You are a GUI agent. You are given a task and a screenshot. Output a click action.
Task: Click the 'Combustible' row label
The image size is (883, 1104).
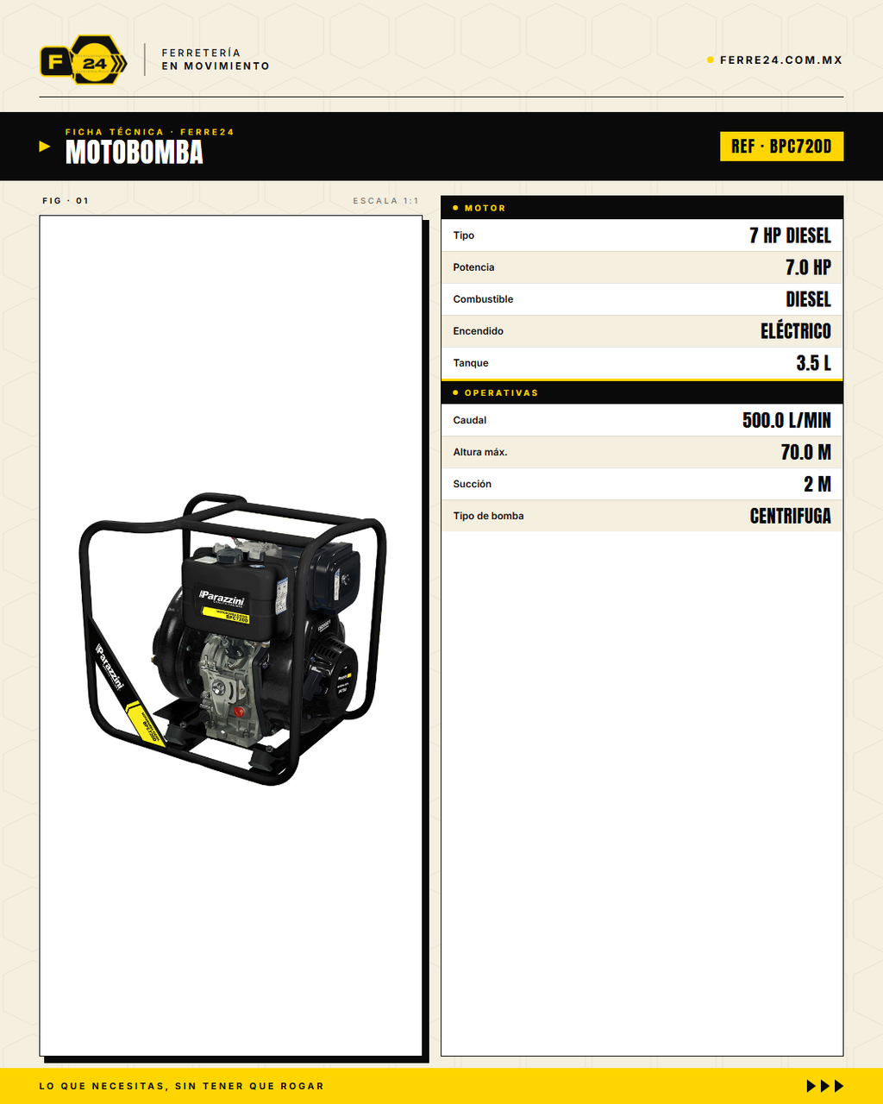coord(483,299)
